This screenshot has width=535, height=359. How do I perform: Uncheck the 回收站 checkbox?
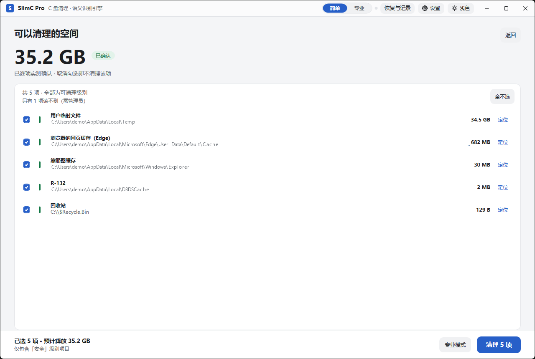(26, 210)
